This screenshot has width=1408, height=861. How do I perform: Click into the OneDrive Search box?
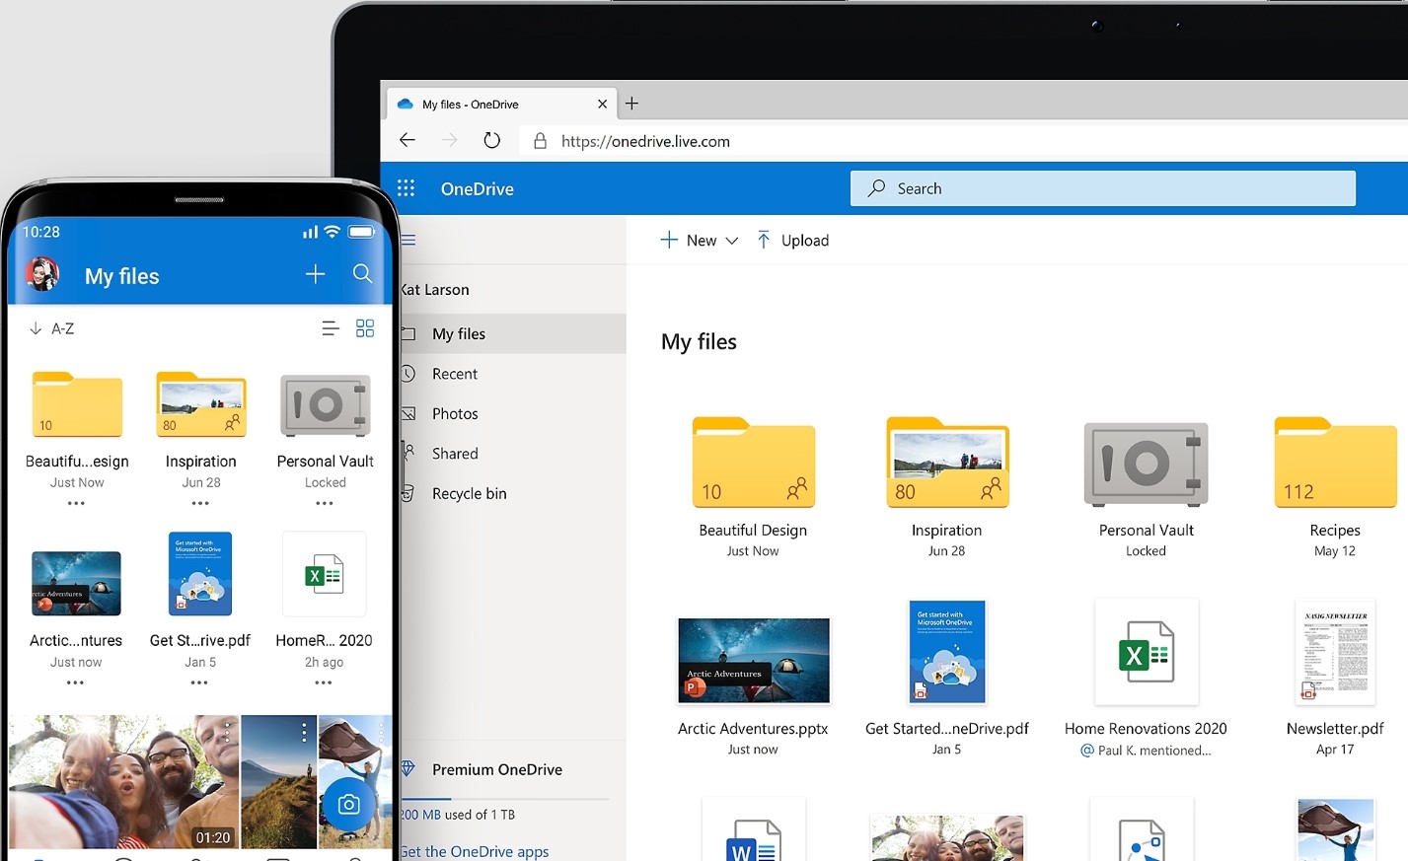[1102, 188]
